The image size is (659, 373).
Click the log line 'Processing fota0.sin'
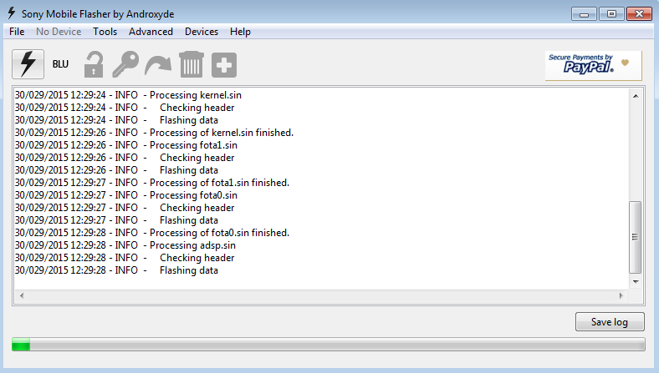[x=126, y=195]
